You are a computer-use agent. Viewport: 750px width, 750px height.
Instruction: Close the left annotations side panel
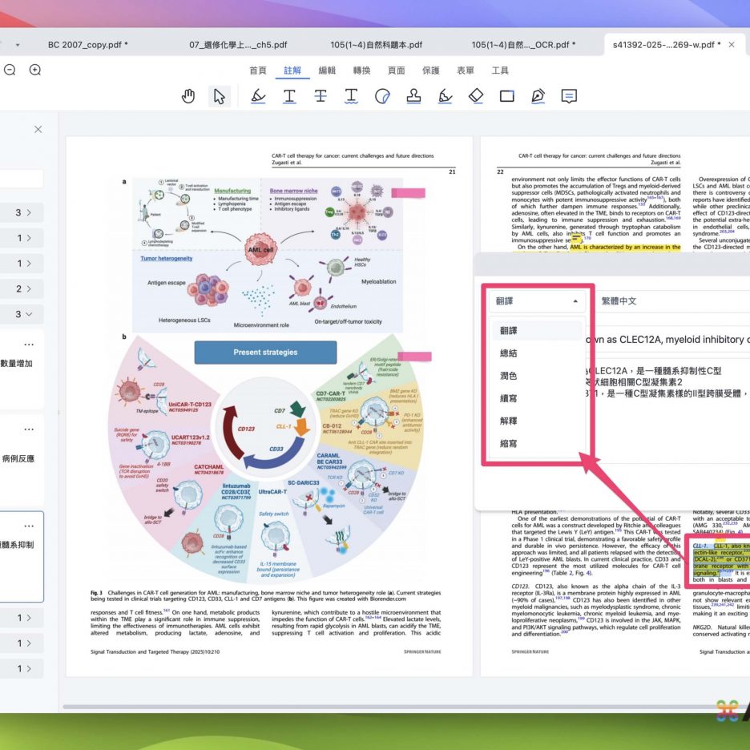point(38,129)
